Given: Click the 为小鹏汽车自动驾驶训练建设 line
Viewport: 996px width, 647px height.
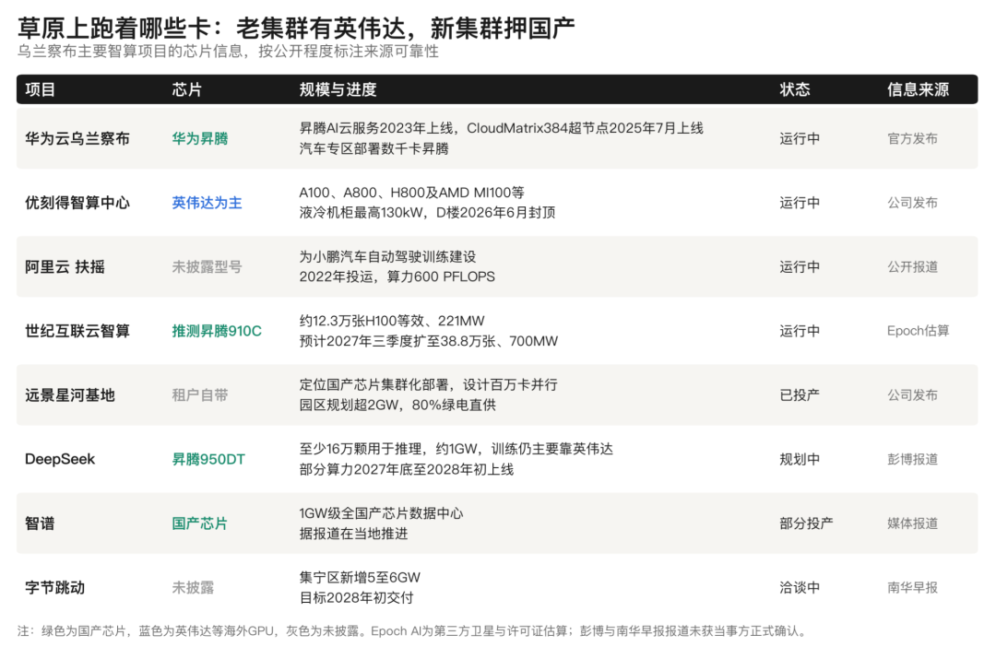Looking at the screenshot, I should [387, 256].
